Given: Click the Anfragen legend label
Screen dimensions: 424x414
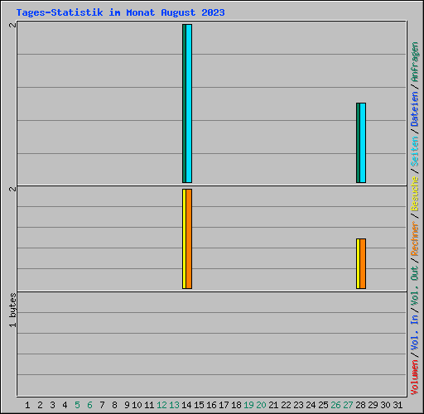Looking at the screenshot, I should click(x=415, y=62).
